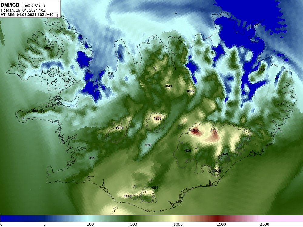Image resolution: width=303 pixels, height=227 pixels.
Task: Click the map value 1029
Action: pyautogui.click(x=217, y=171)
